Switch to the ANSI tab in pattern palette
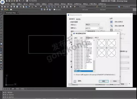The image size is (137, 99). click(76, 38)
